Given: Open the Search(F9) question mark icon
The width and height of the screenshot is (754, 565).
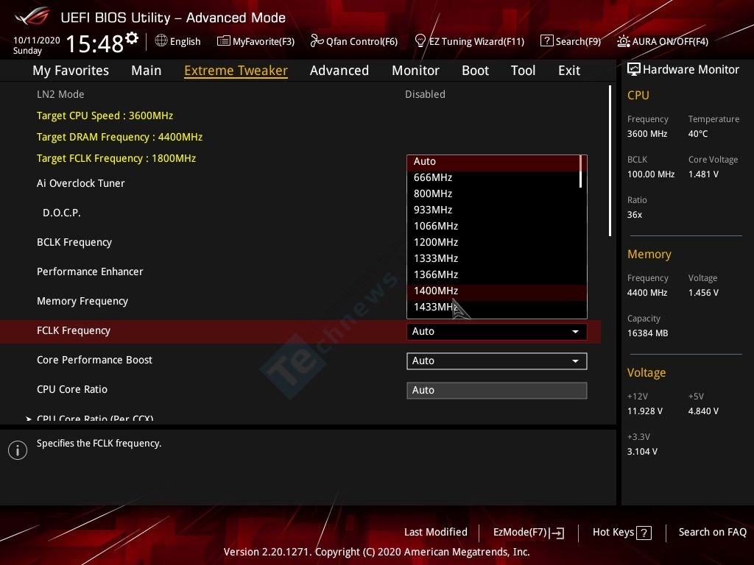Looking at the screenshot, I should (x=547, y=41).
